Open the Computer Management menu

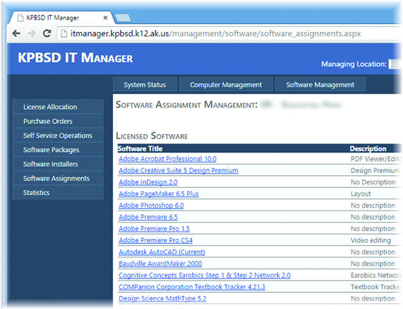pyautogui.click(x=226, y=85)
